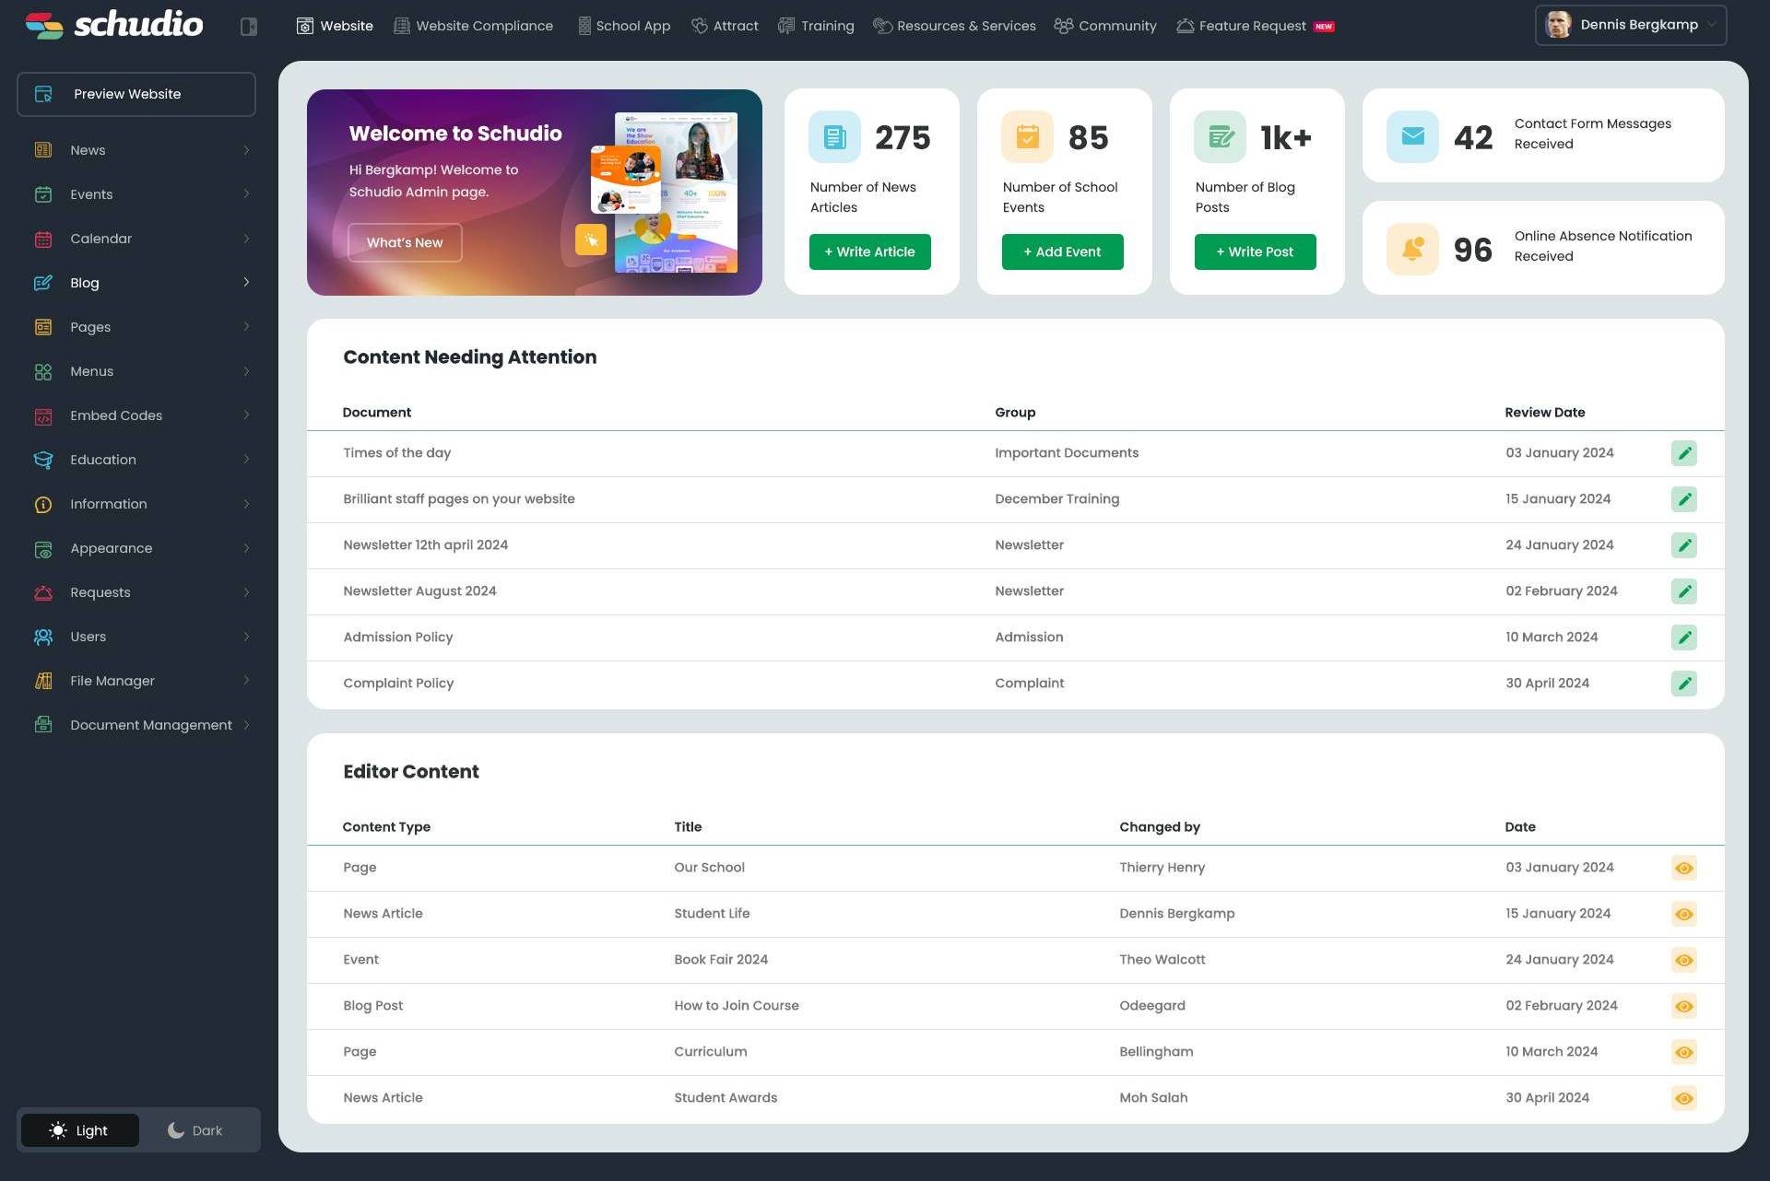Open the Website Compliance top menu

[473, 26]
